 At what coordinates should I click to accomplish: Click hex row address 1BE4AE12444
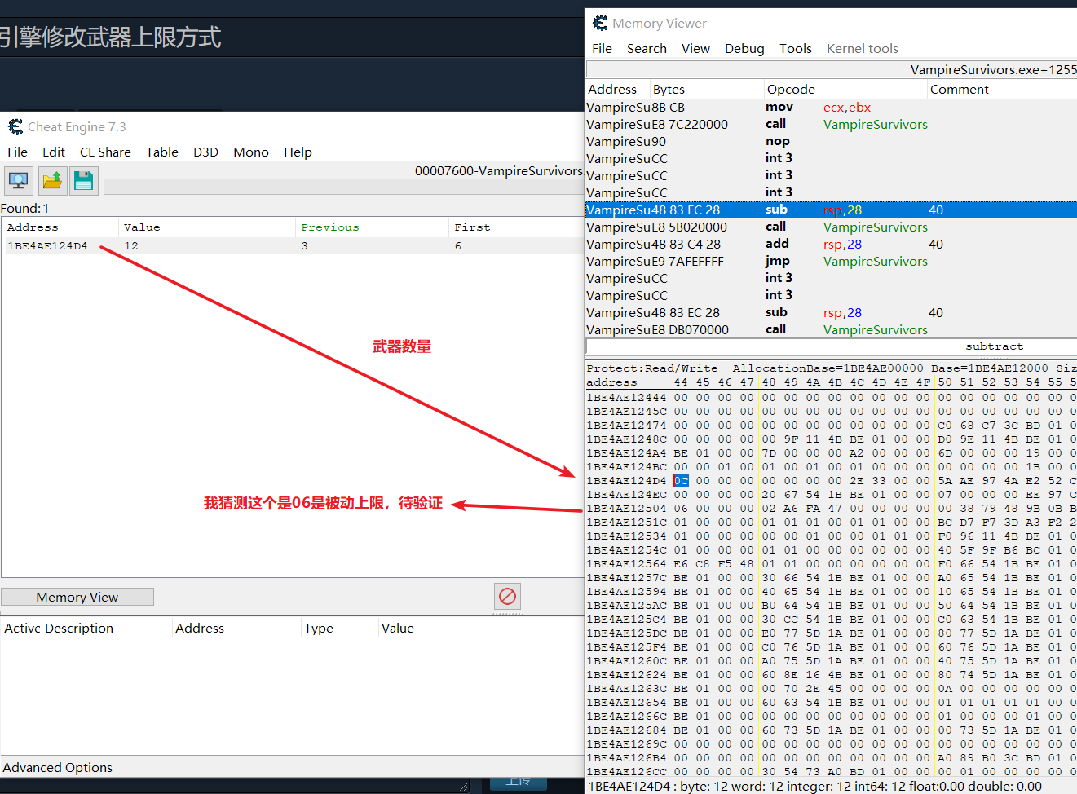(x=626, y=397)
